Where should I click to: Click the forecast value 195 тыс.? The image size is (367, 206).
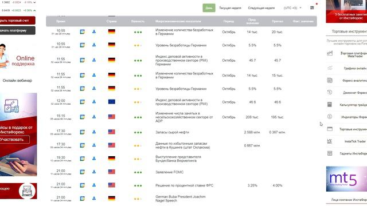tap(278, 117)
